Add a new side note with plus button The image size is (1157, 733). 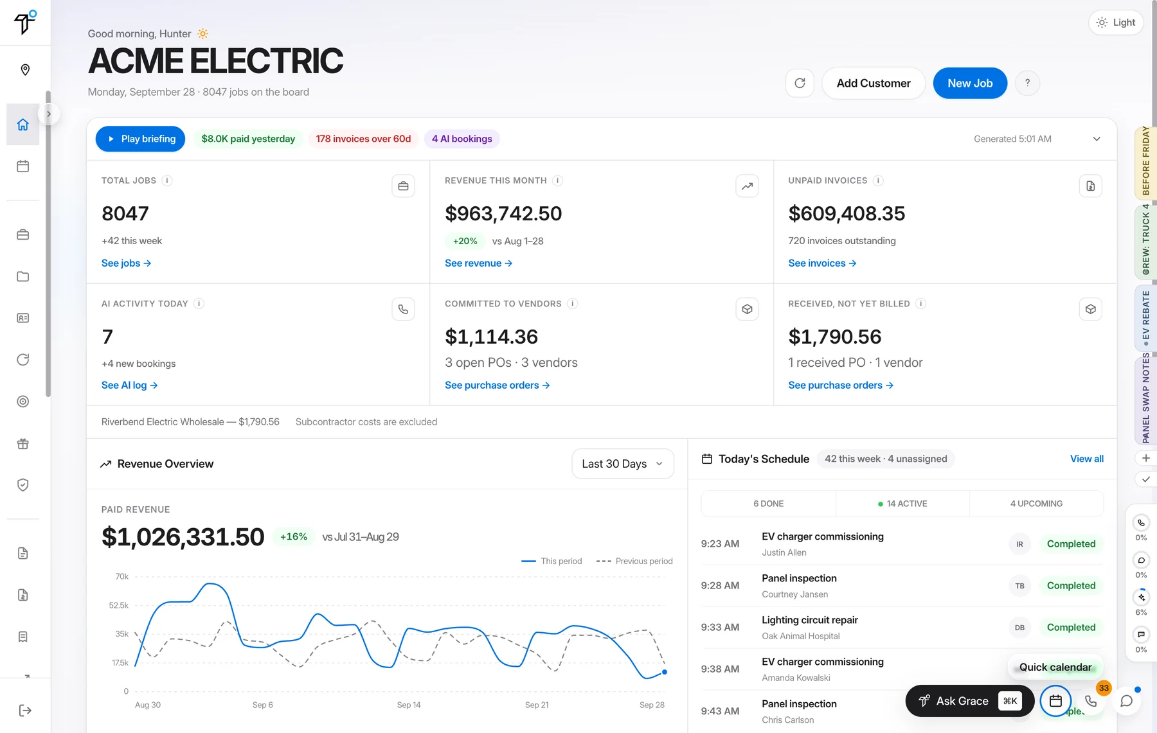click(1145, 458)
